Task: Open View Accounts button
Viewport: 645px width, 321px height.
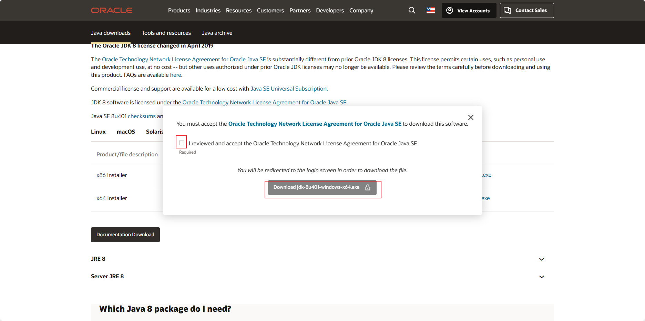Action: (469, 10)
